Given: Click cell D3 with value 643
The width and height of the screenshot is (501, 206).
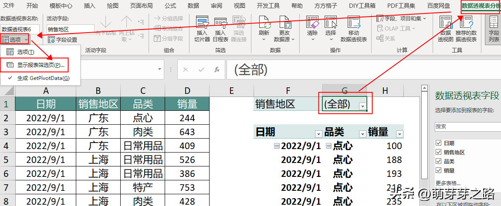Looking at the screenshot, I should [x=187, y=132].
